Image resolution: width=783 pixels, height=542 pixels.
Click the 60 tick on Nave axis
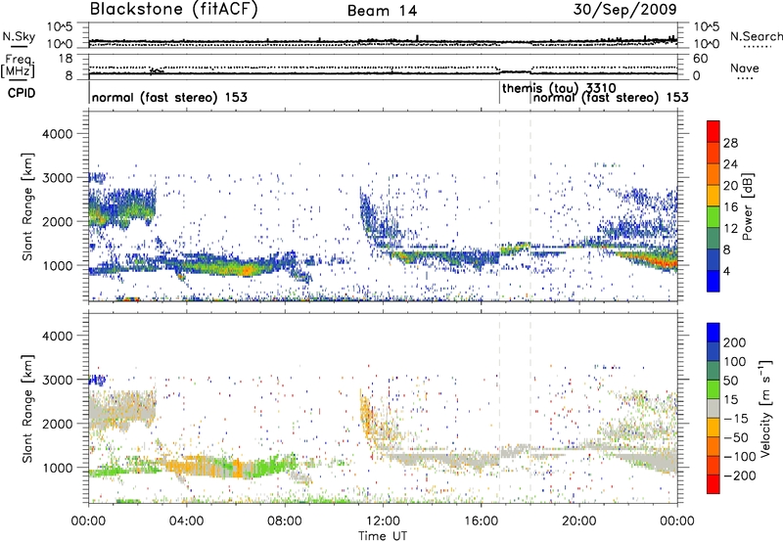[x=700, y=59]
